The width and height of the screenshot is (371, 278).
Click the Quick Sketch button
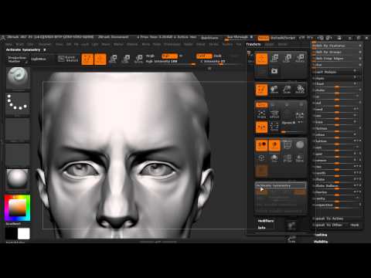(68, 59)
